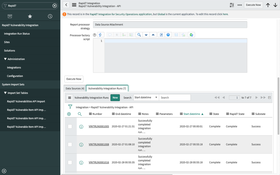Screen dimensions: 280x175
Task: Create New vulnerability integration run
Action: 115,97
